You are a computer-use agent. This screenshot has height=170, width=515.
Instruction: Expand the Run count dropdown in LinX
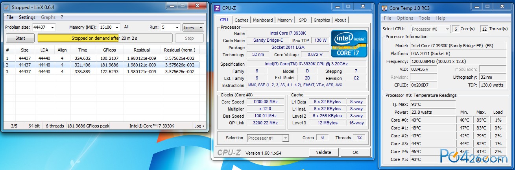click(177, 28)
